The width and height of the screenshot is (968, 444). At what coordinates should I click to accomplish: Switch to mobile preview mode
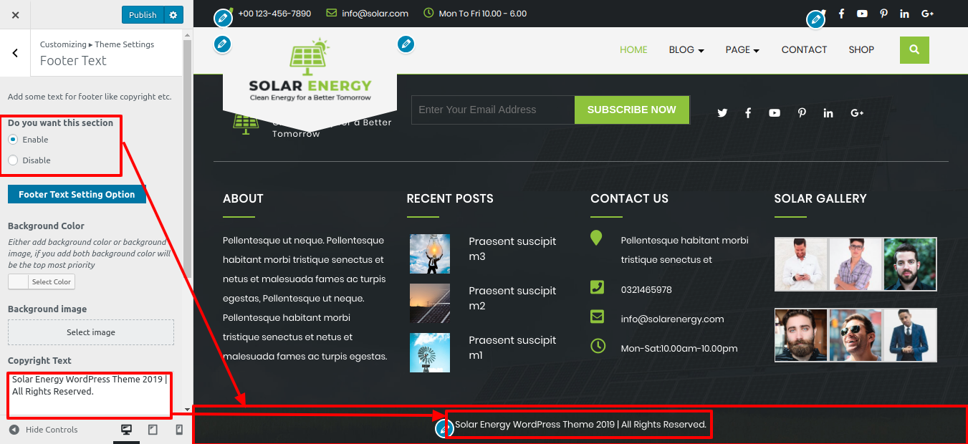point(179,430)
